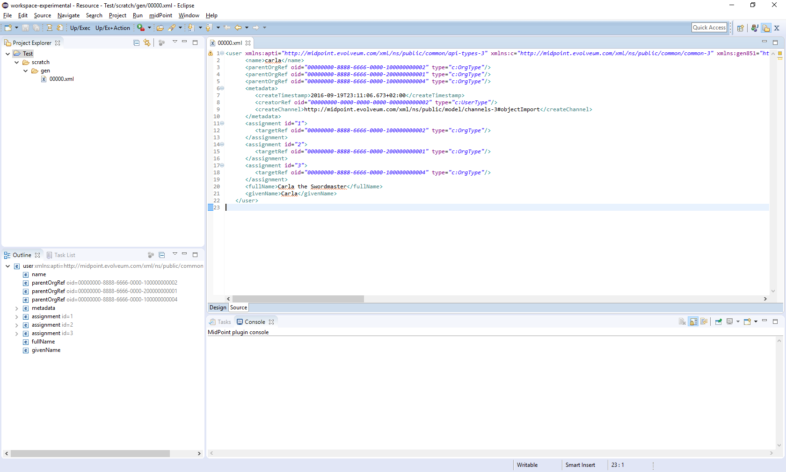Switch to the Design editor tab

tap(218, 308)
